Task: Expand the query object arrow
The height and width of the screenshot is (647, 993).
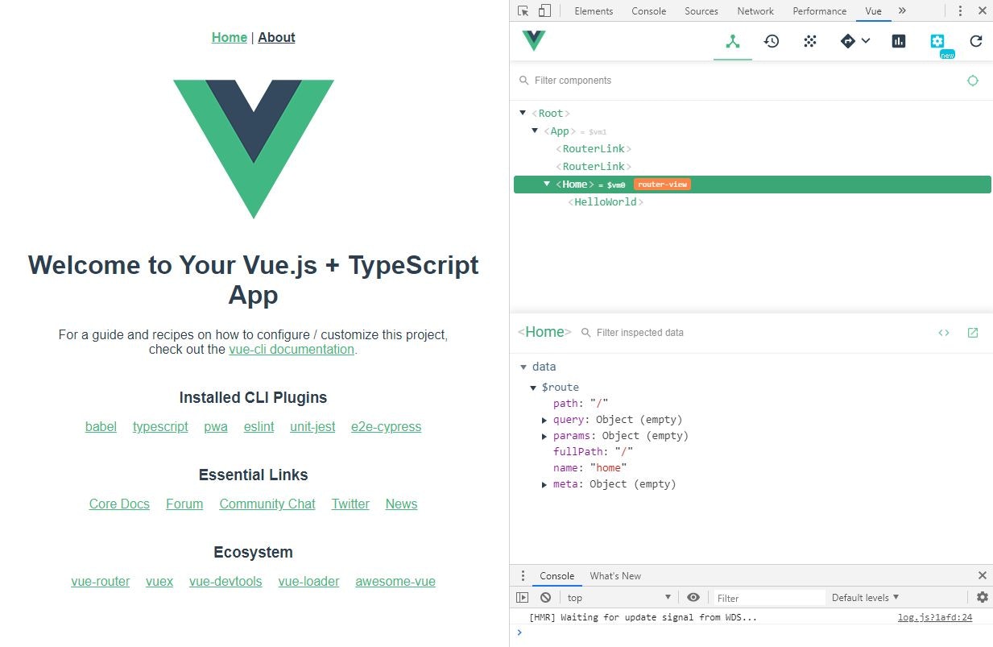Action: (x=545, y=420)
